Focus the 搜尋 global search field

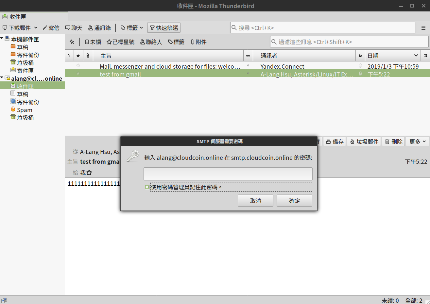point(322,28)
